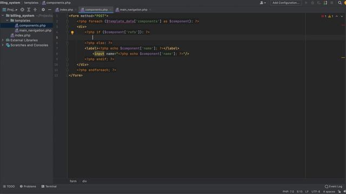Click $template_data variable on line 2
This screenshot has height=194, width=346.
tap(120, 22)
